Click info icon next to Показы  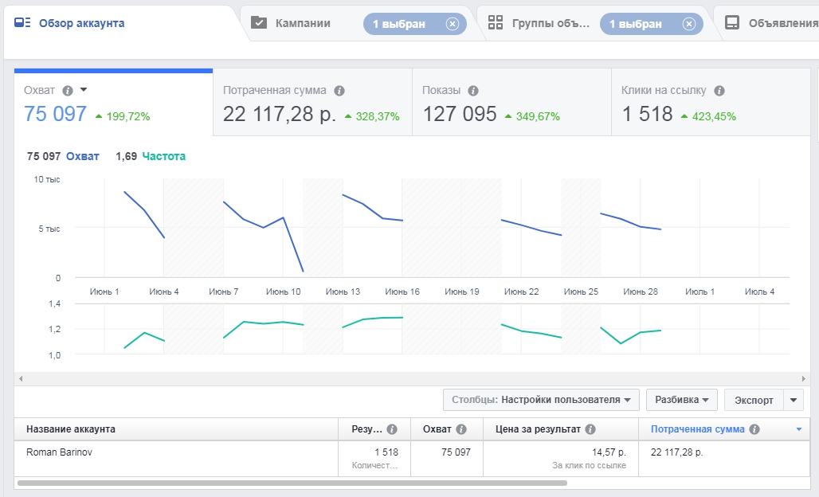tap(473, 91)
